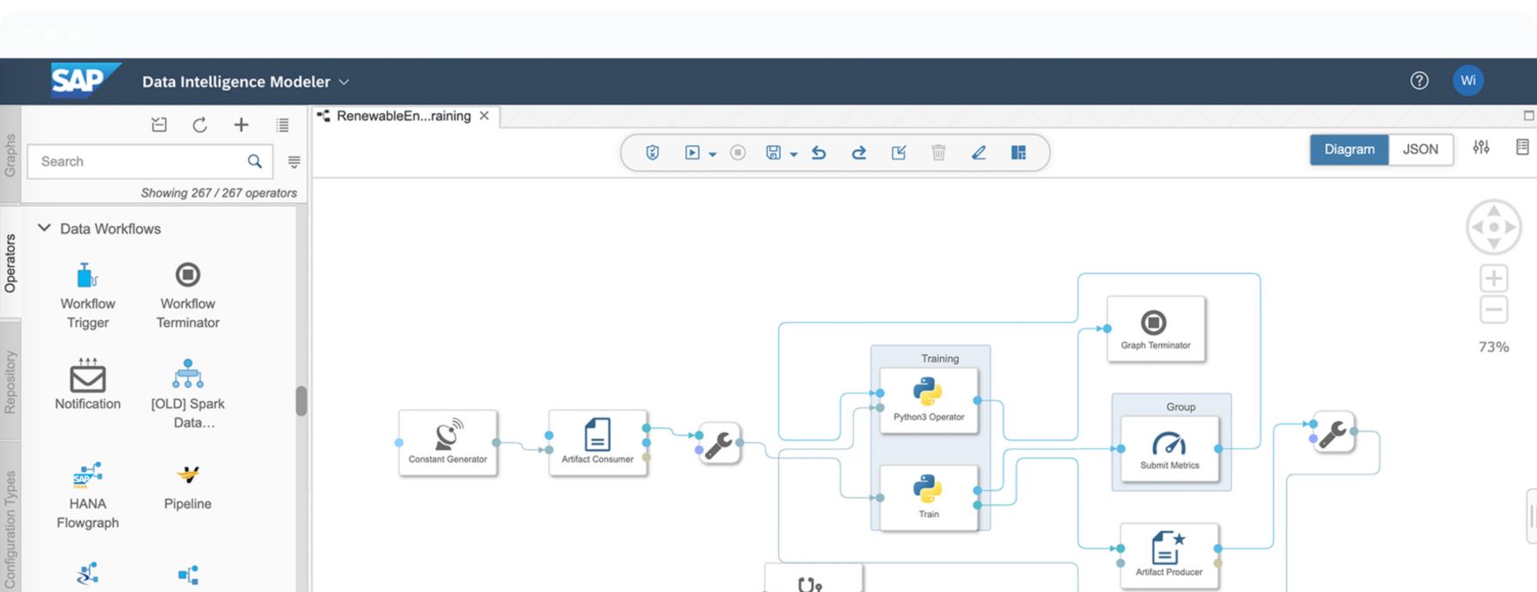The image size is (1537, 592).
Task: Select the Train node
Action: click(x=929, y=497)
